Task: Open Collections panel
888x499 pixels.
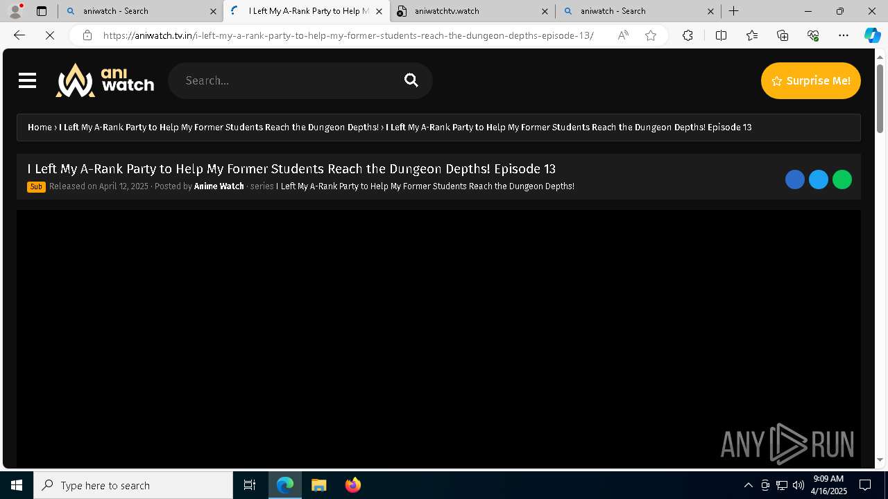Action: tap(783, 35)
